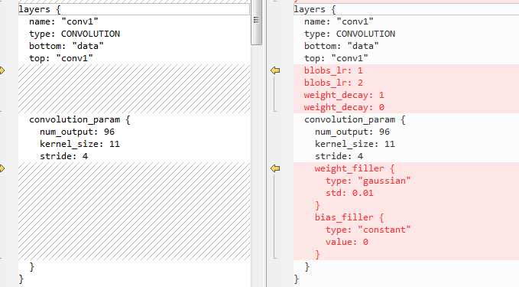Click added line 'weight_decay: 1'
The width and height of the screenshot is (519, 287).
[x=344, y=95]
